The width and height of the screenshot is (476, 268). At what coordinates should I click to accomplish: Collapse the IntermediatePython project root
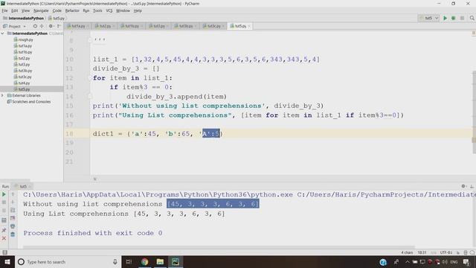(3, 33)
